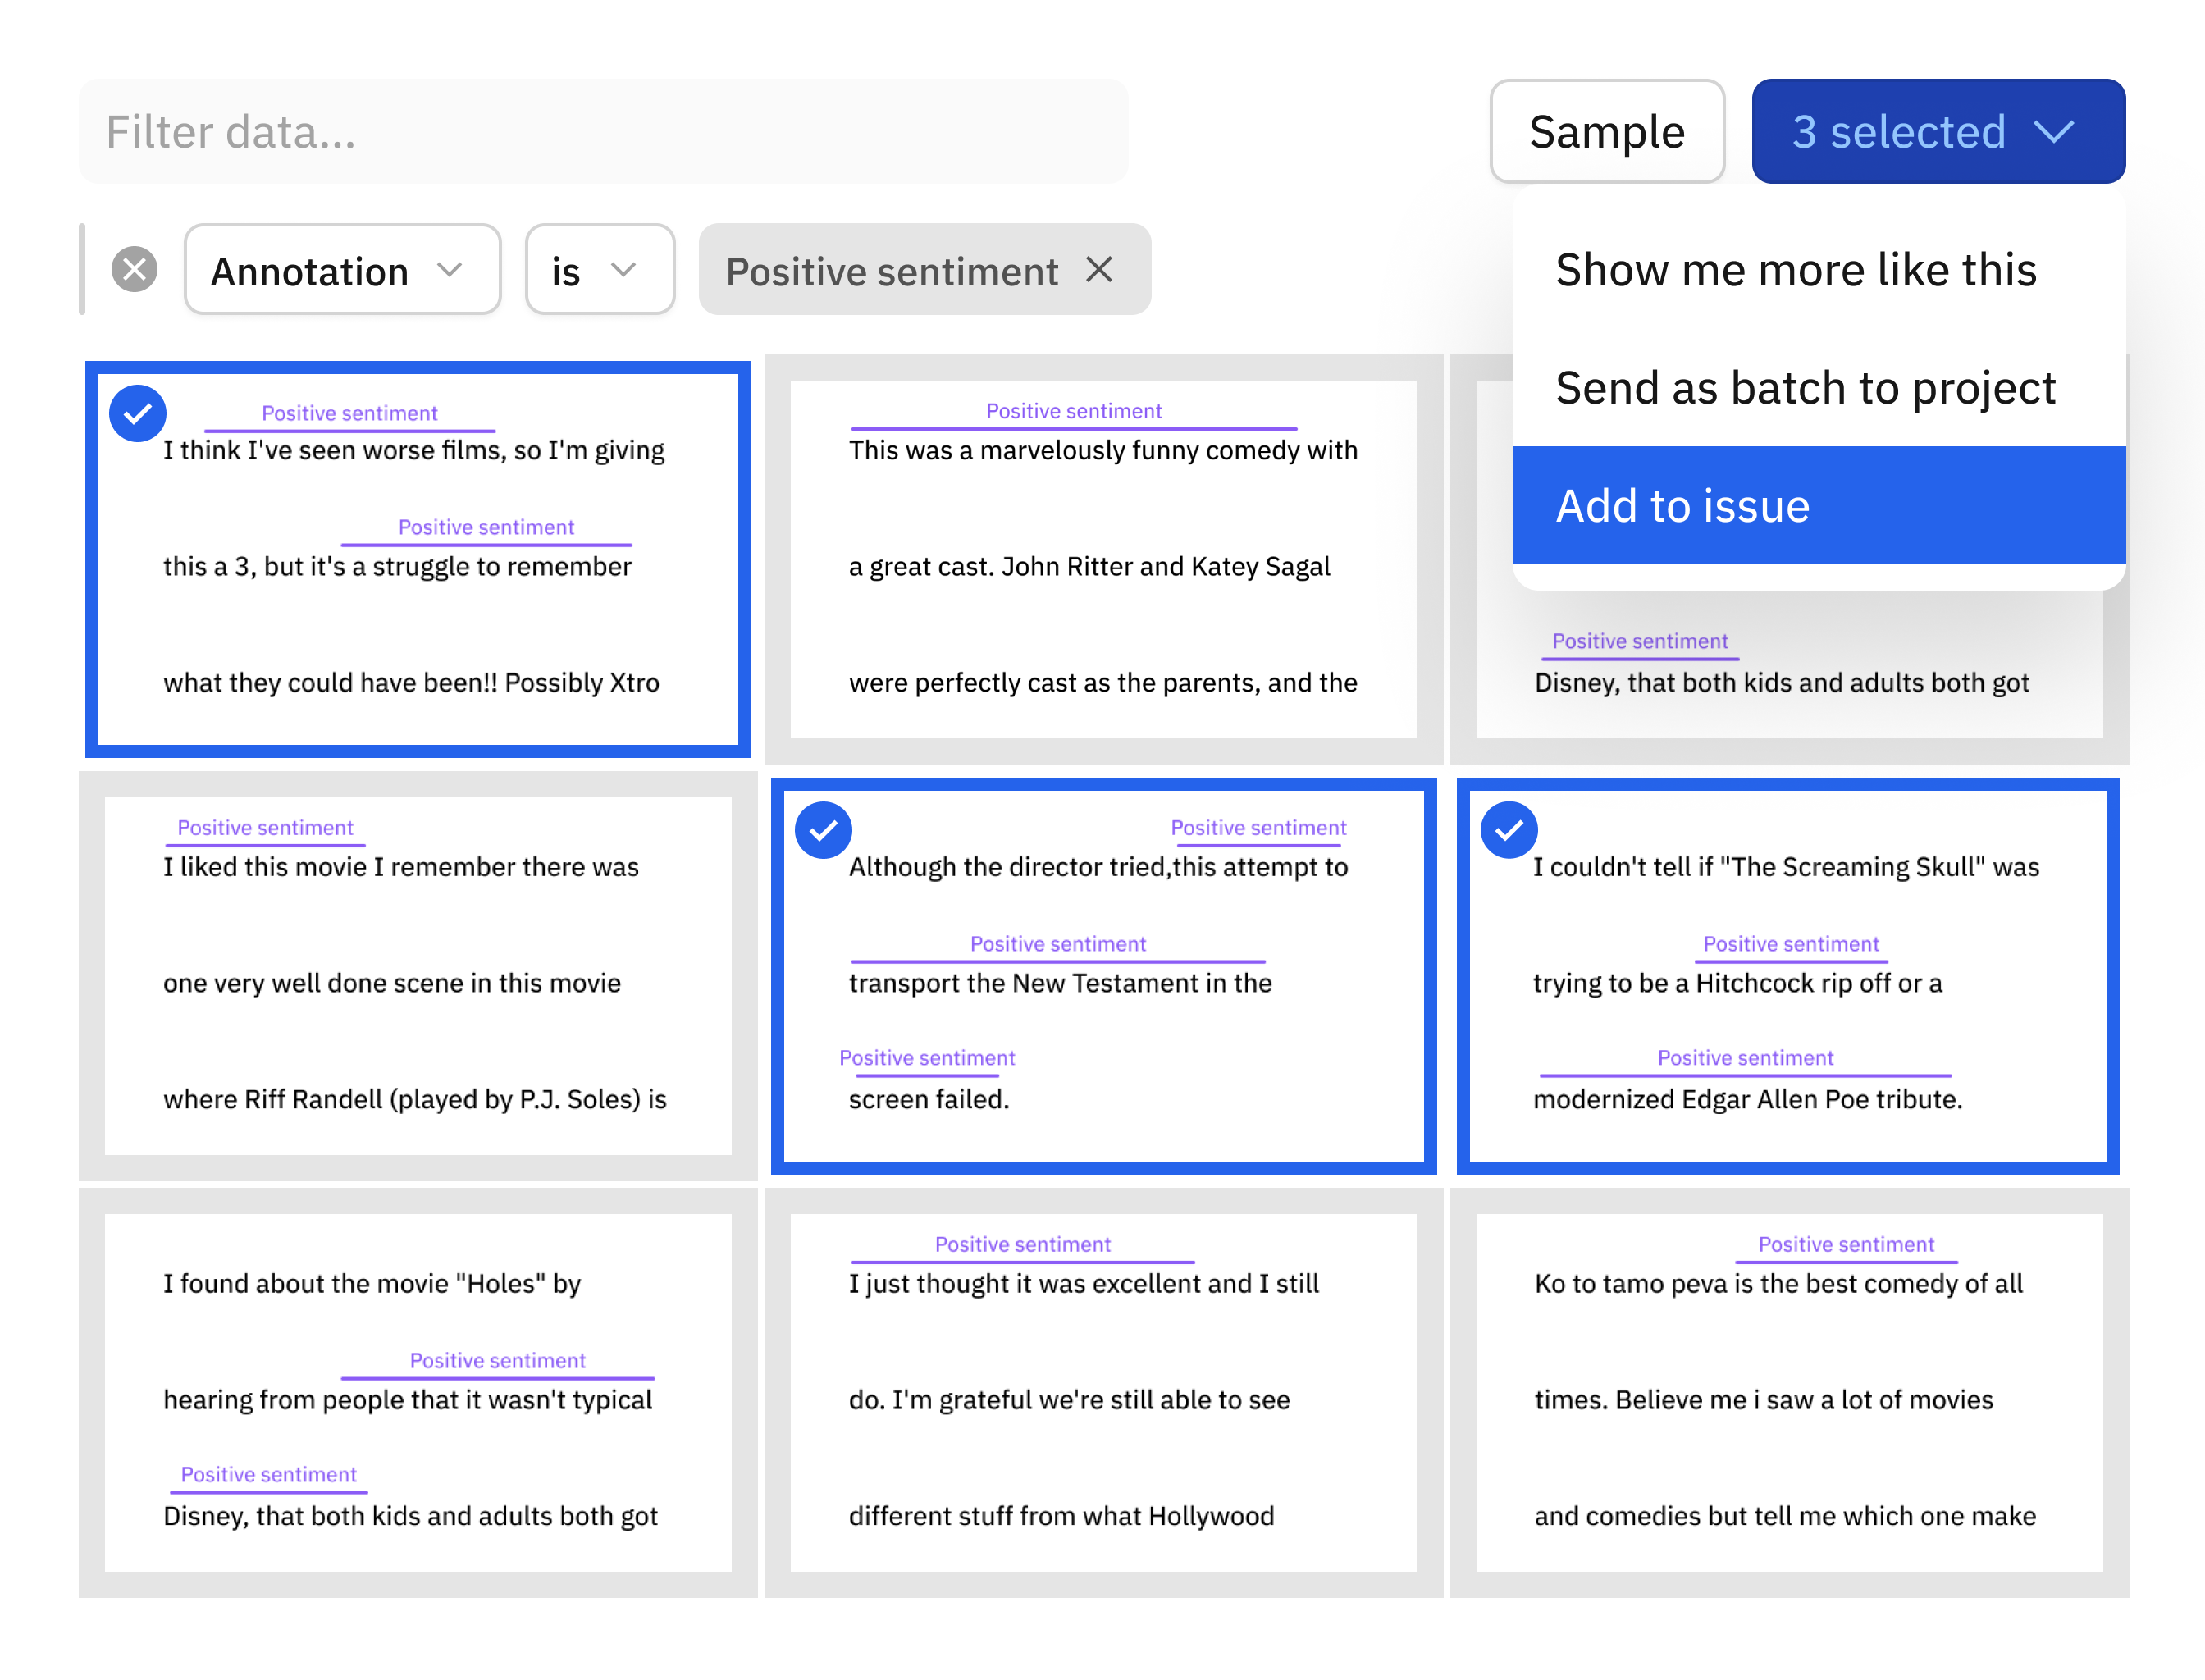Image resolution: width=2205 pixels, height=1680 pixels.
Task: Remove the annotation filter with gray X circle
Action: coord(134,269)
